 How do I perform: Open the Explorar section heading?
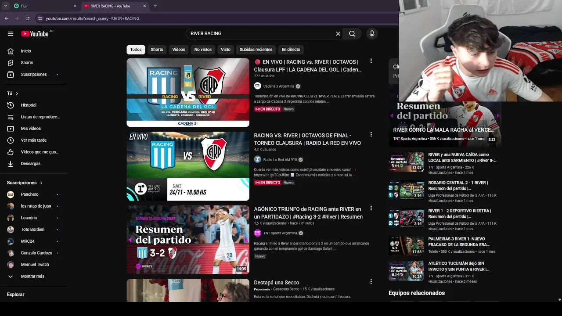[x=16, y=294]
